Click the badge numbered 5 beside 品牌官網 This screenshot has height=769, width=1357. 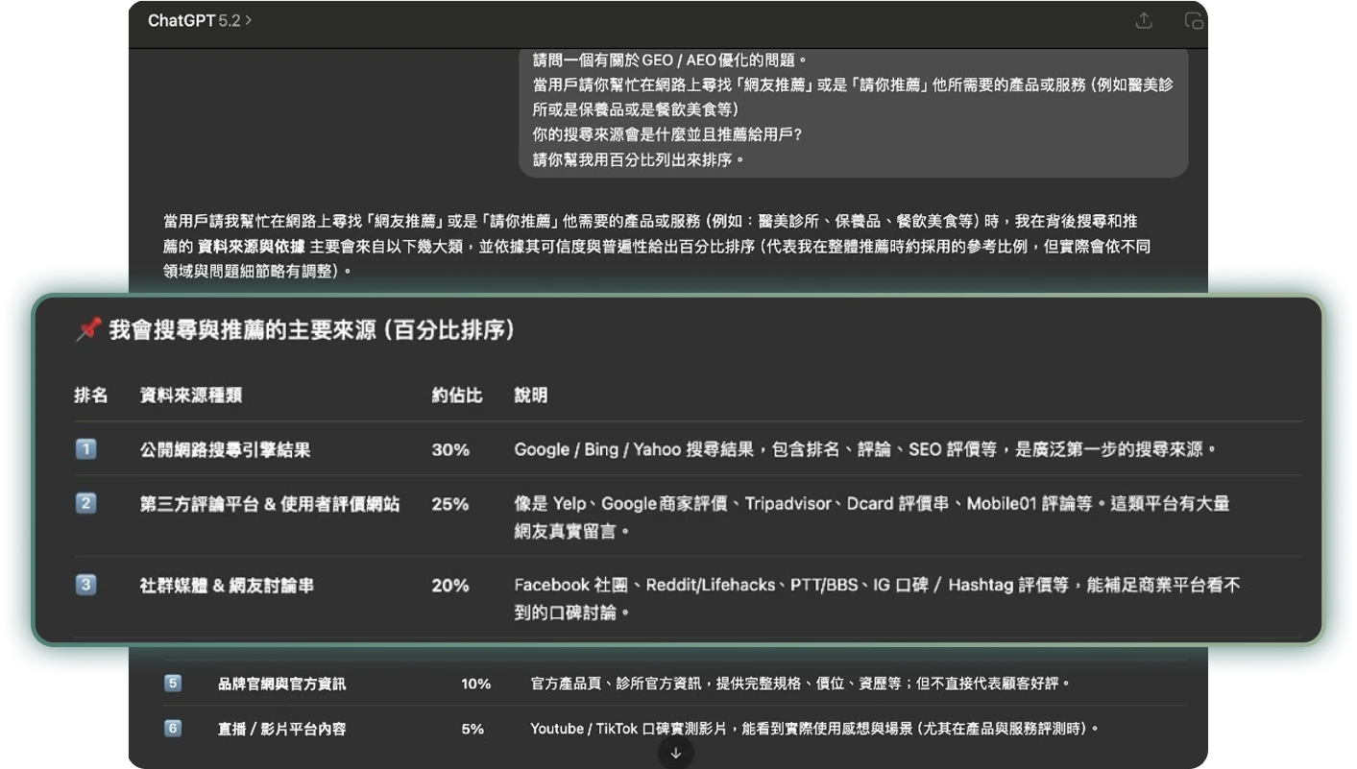pyautogui.click(x=172, y=683)
